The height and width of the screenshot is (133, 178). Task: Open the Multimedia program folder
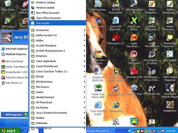click(x=58, y=123)
